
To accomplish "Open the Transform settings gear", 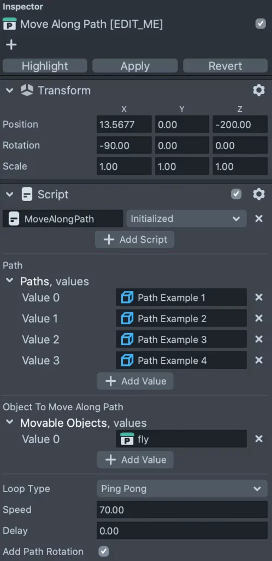I will click(x=259, y=90).
